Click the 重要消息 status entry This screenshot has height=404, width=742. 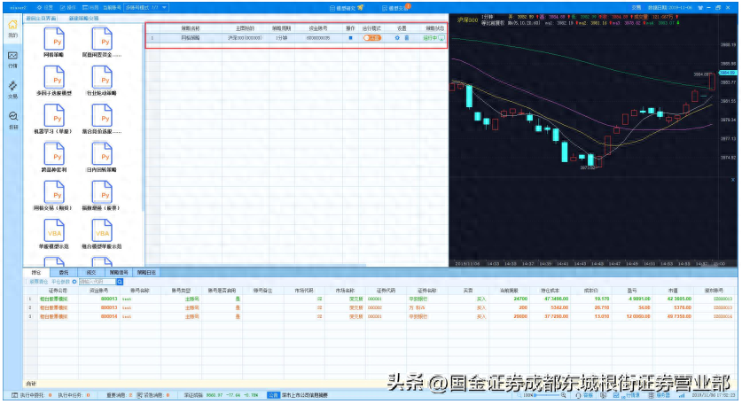(120, 395)
